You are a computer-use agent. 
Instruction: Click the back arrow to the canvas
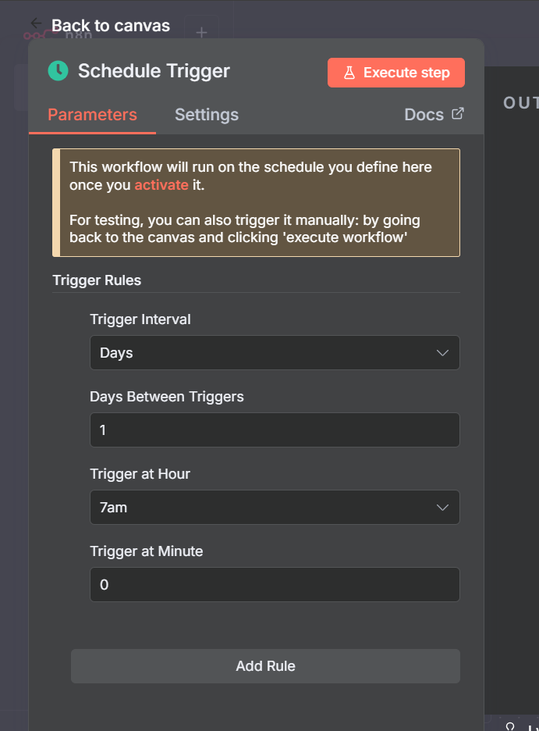point(36,23)
